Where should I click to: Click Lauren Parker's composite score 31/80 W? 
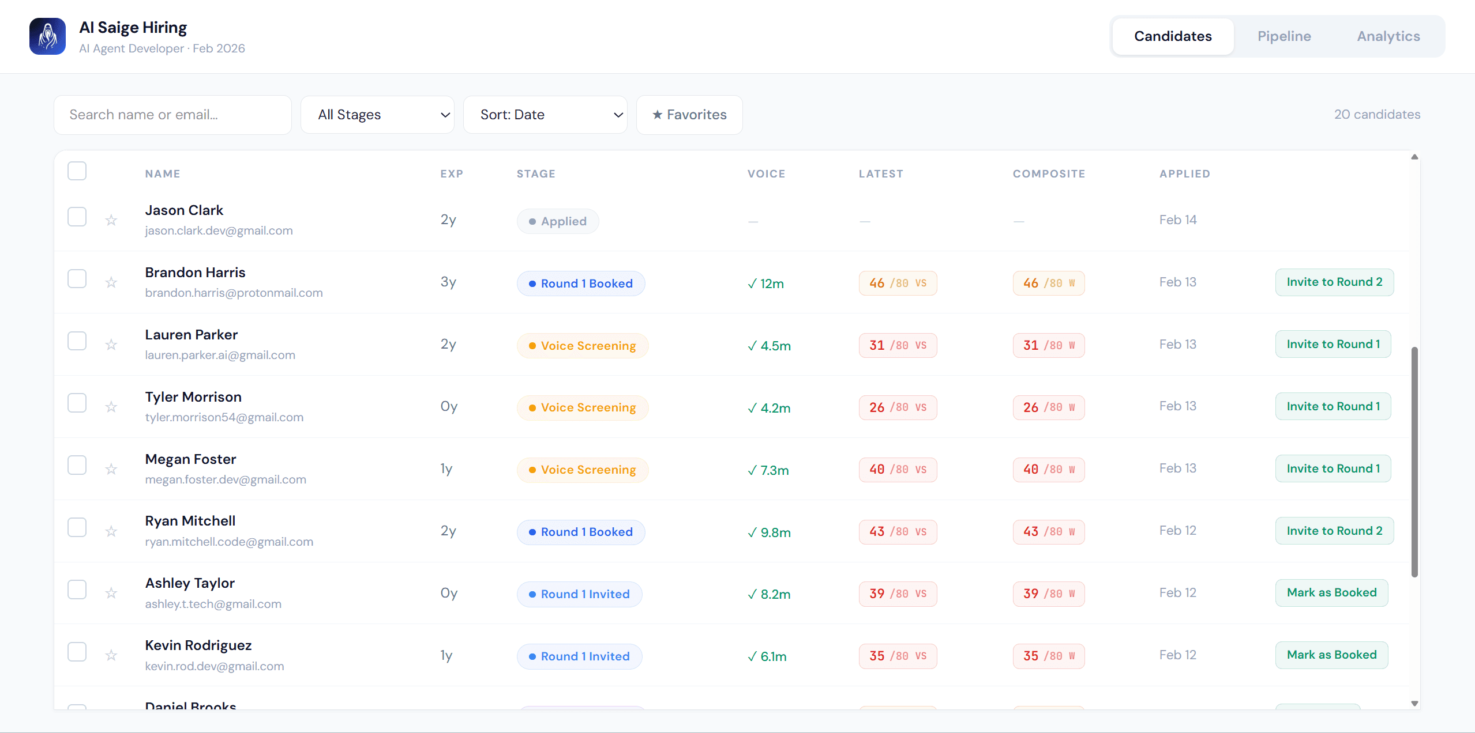[x=1049, y=346]
